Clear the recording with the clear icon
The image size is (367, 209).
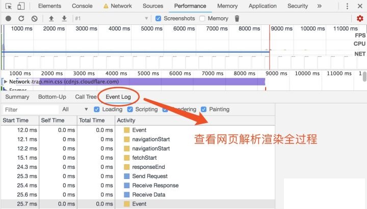pos(35,18)
